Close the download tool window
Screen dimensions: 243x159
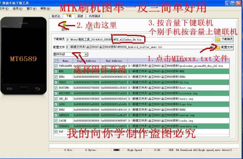pyautogui.click(x=239, y=3)
